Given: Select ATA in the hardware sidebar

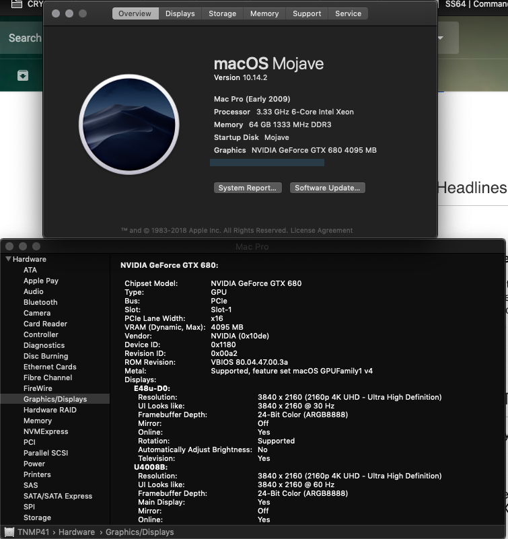Looking at the screenshot, I should [x=30, y=270].
